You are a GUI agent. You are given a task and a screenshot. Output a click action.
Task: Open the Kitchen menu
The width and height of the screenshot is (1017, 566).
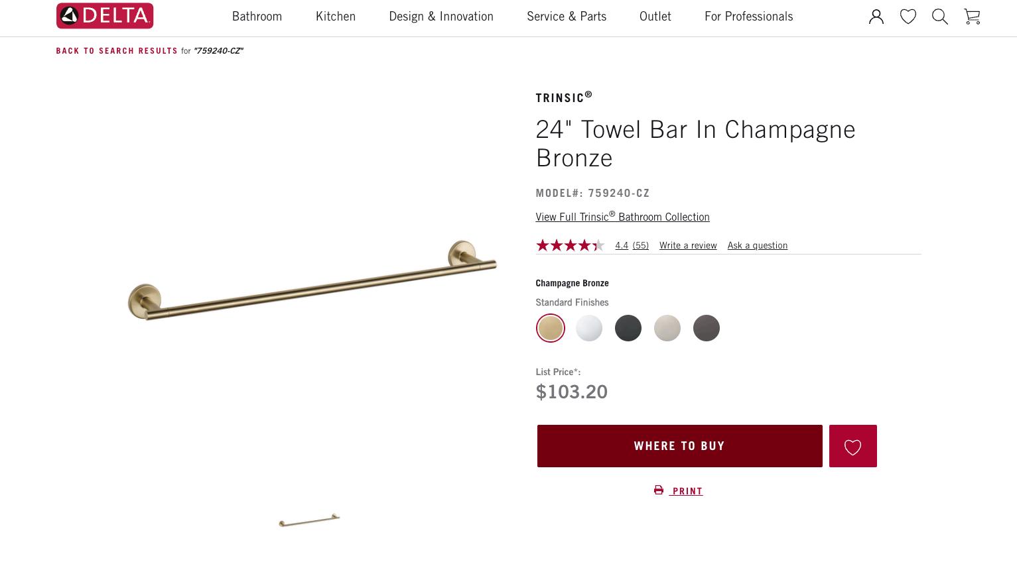point(336,17)
